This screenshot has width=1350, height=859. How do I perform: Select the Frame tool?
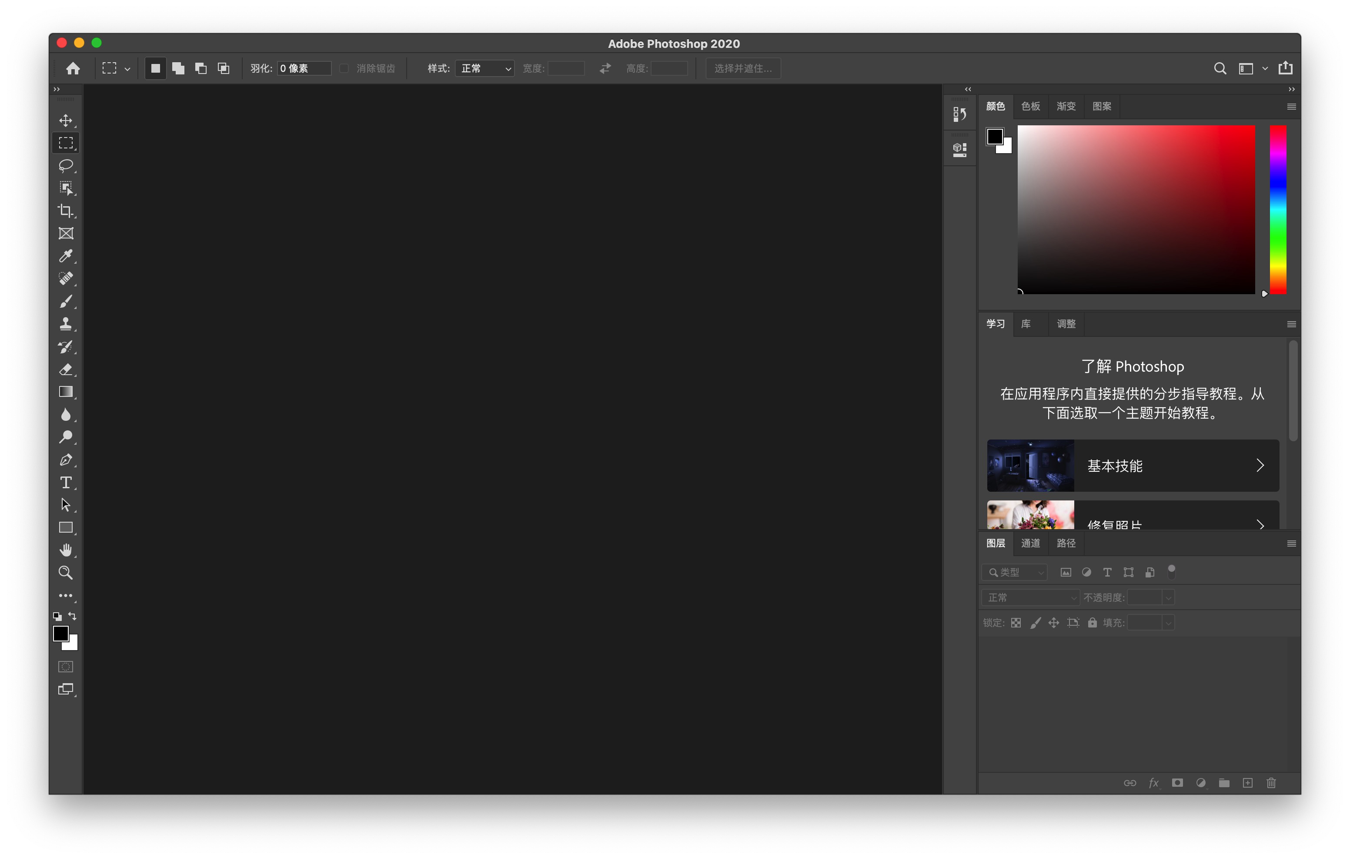(66, 233)
